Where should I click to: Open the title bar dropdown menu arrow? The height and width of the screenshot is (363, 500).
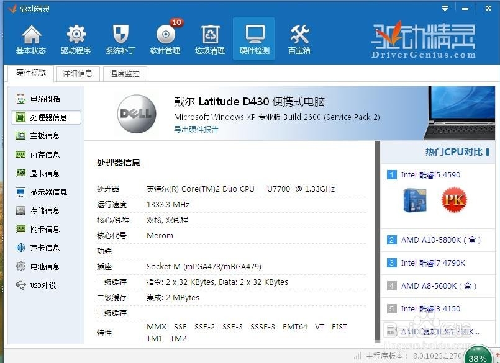[445, 9]
